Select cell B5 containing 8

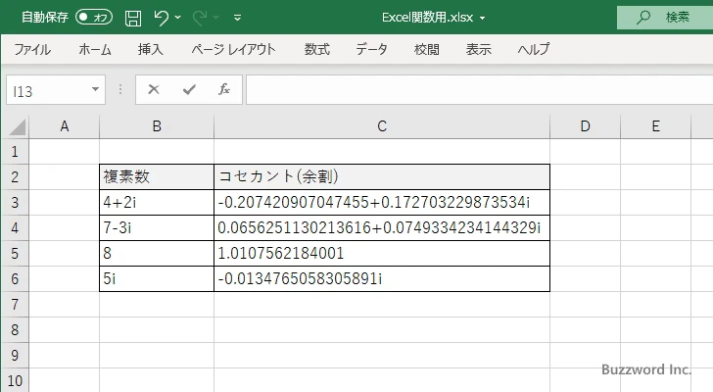(157, 253)
